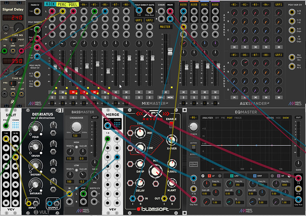Click the BassMaster CROSSOVER knob
Screen dimensions: 306x216
76,127
